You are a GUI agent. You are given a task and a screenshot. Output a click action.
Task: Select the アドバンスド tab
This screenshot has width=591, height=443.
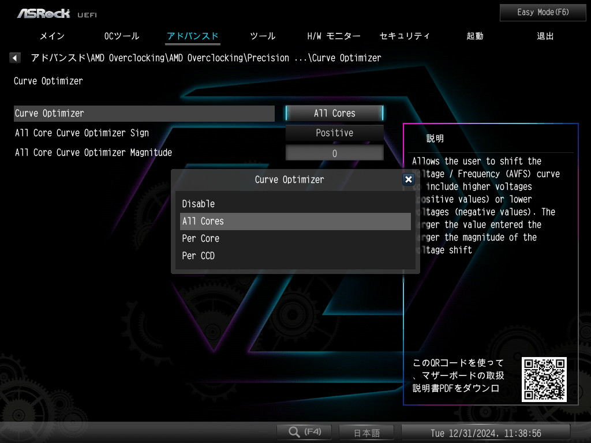tap(193, 36)
